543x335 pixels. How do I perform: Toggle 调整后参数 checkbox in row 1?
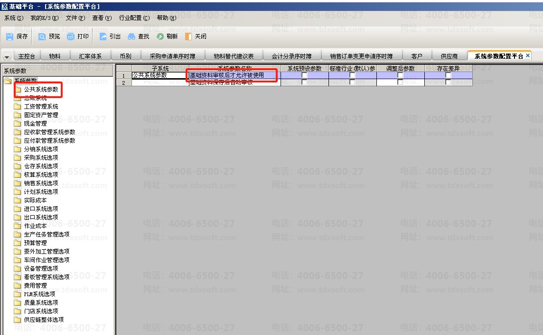400,75
